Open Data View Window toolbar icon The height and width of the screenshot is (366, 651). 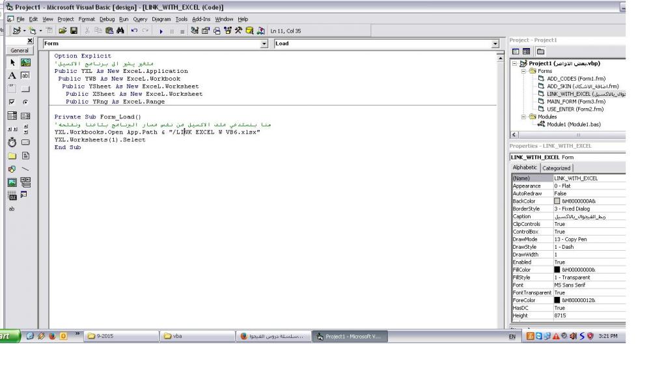[x=249, y=31]
